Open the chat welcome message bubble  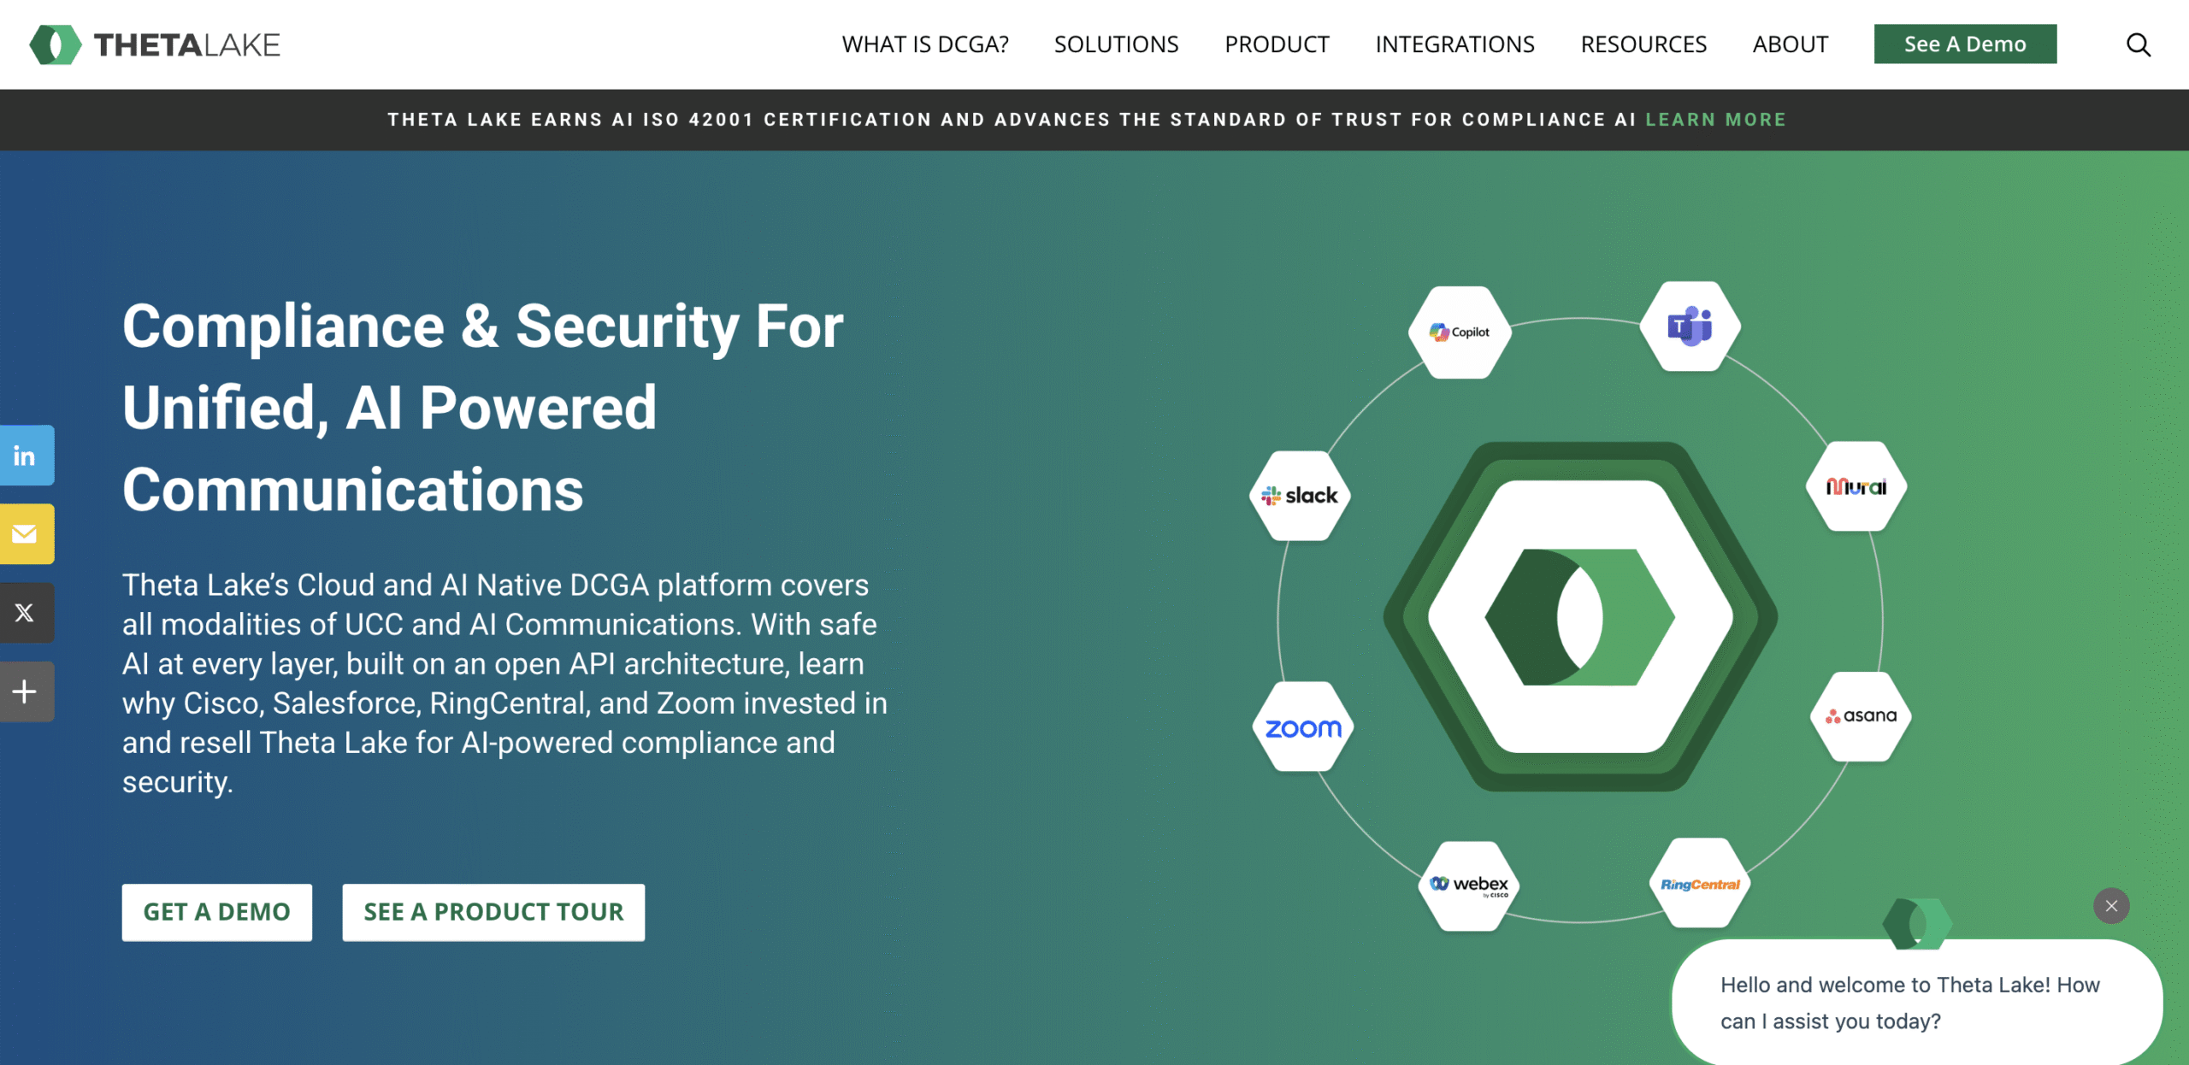1917,1003
